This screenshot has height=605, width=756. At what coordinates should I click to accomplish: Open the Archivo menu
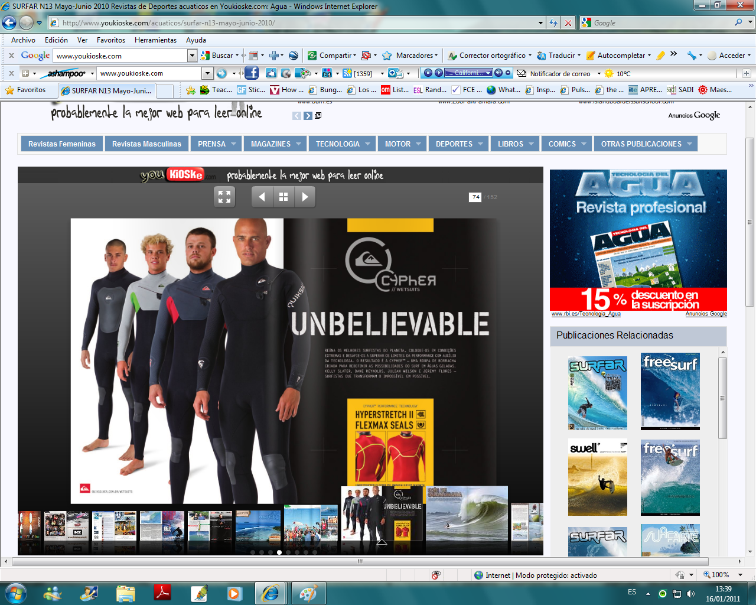pos(23,40)
